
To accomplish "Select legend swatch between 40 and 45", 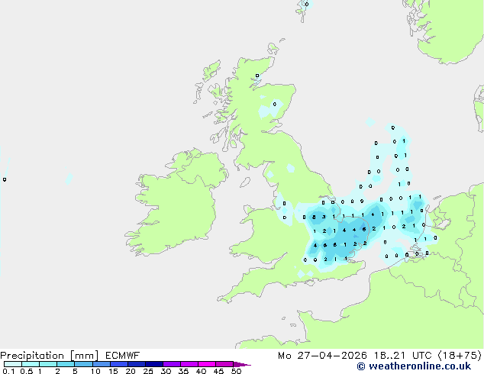I will (x=207, y=364).
